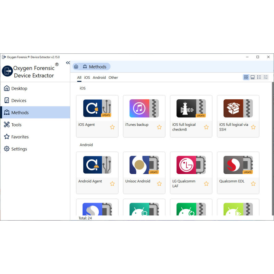Open the iOS full logical via SSH icon
Screen dimensions: 274x274
tap(238, 108)
